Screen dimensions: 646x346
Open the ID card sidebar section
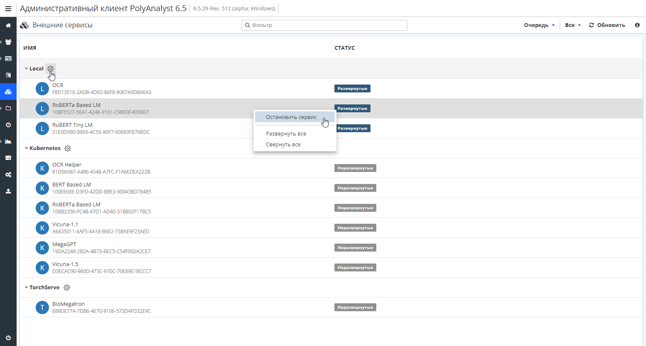8,58
